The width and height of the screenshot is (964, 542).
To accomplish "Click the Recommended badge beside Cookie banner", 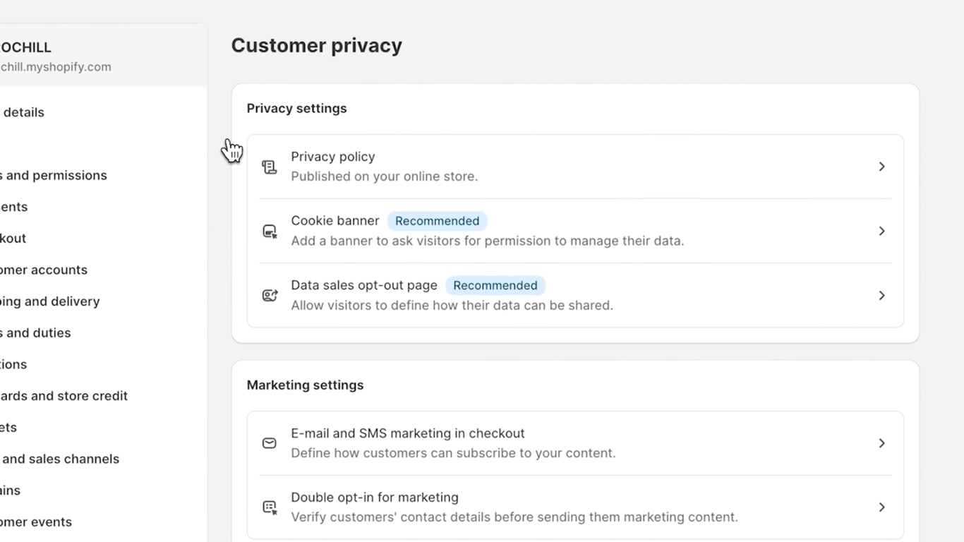I will click(x=437, y=221).
